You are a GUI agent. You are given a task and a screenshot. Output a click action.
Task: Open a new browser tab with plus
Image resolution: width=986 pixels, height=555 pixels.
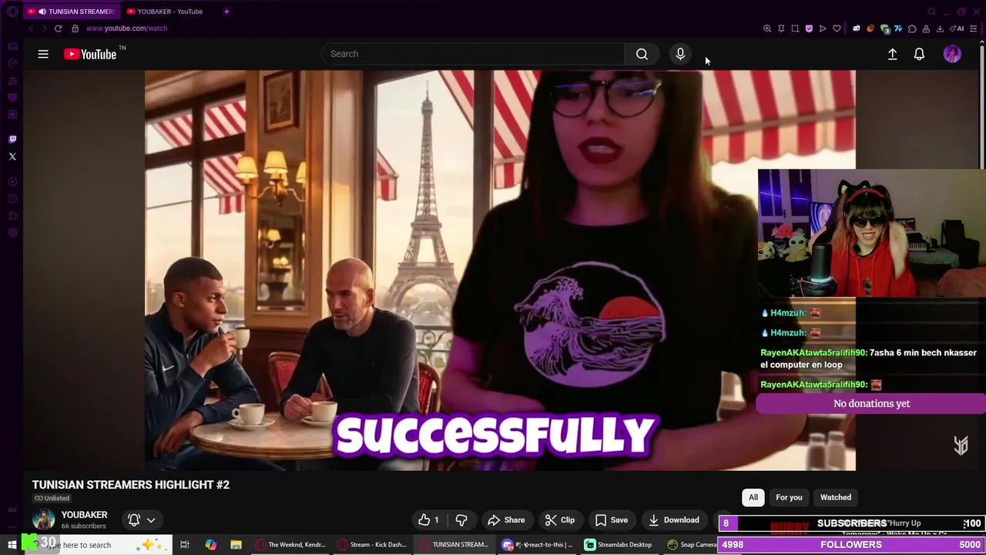[226, 12]
